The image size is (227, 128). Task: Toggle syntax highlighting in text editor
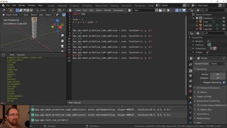coord(184,10)
